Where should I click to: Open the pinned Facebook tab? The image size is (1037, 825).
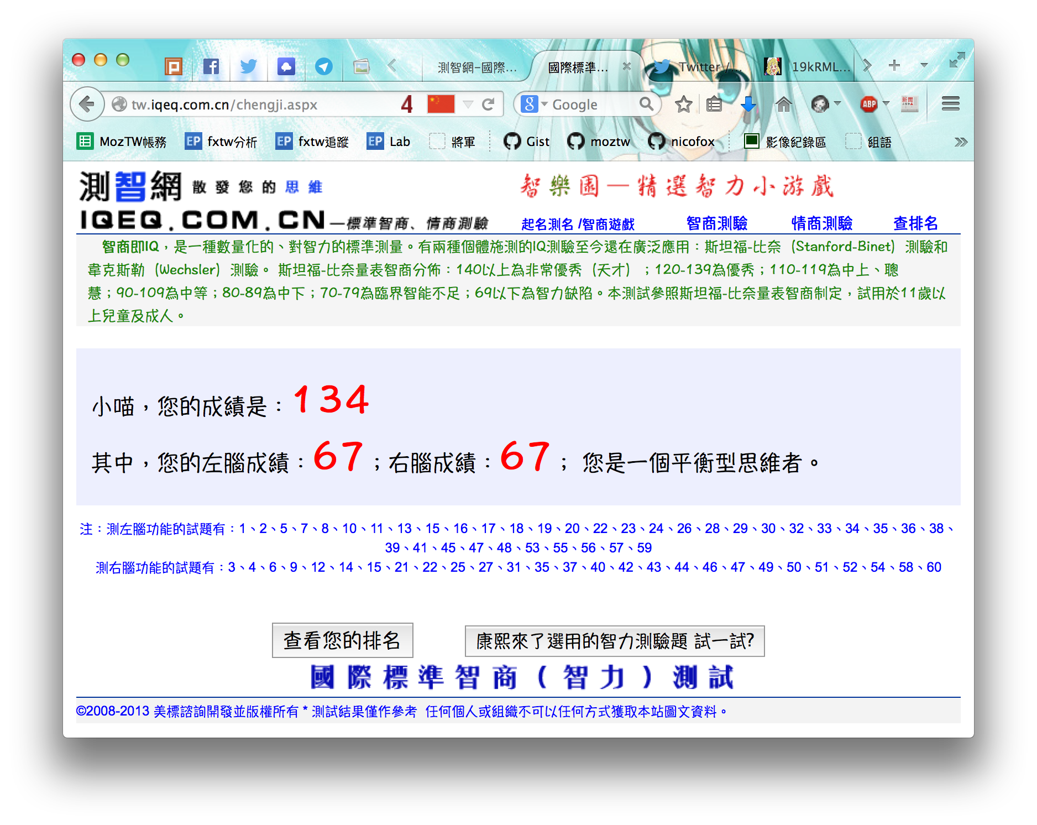211,67
